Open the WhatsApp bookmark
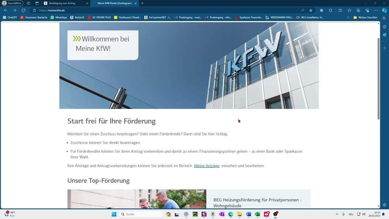The height and width of the screenshot is (219, 389). [59, 17]
